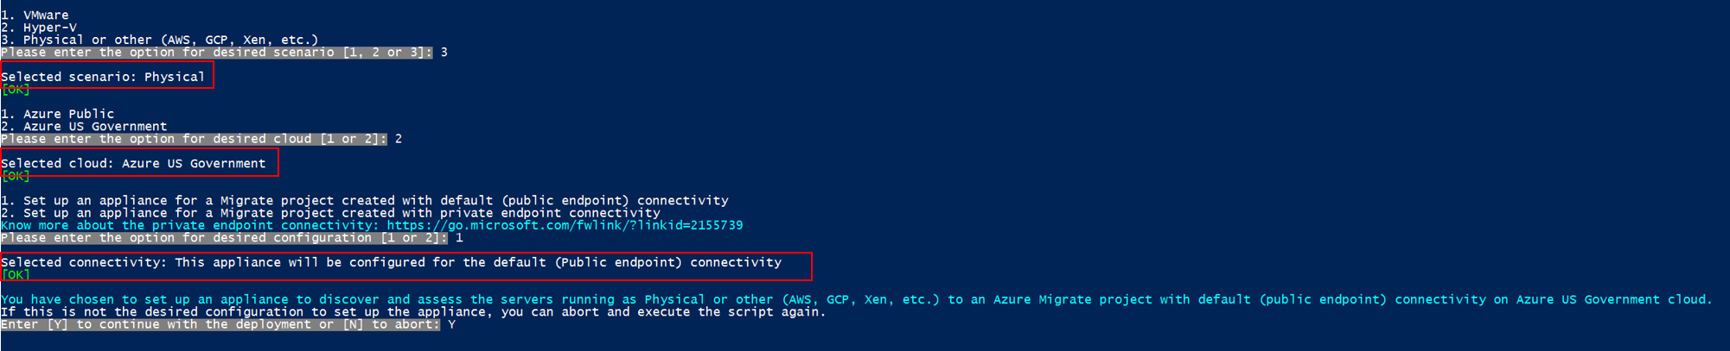
Task: Click the desired scenario prompt line
Action: coord(216,53)
